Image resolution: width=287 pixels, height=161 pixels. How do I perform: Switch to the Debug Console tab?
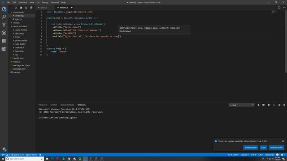click(x=67, y=105)
